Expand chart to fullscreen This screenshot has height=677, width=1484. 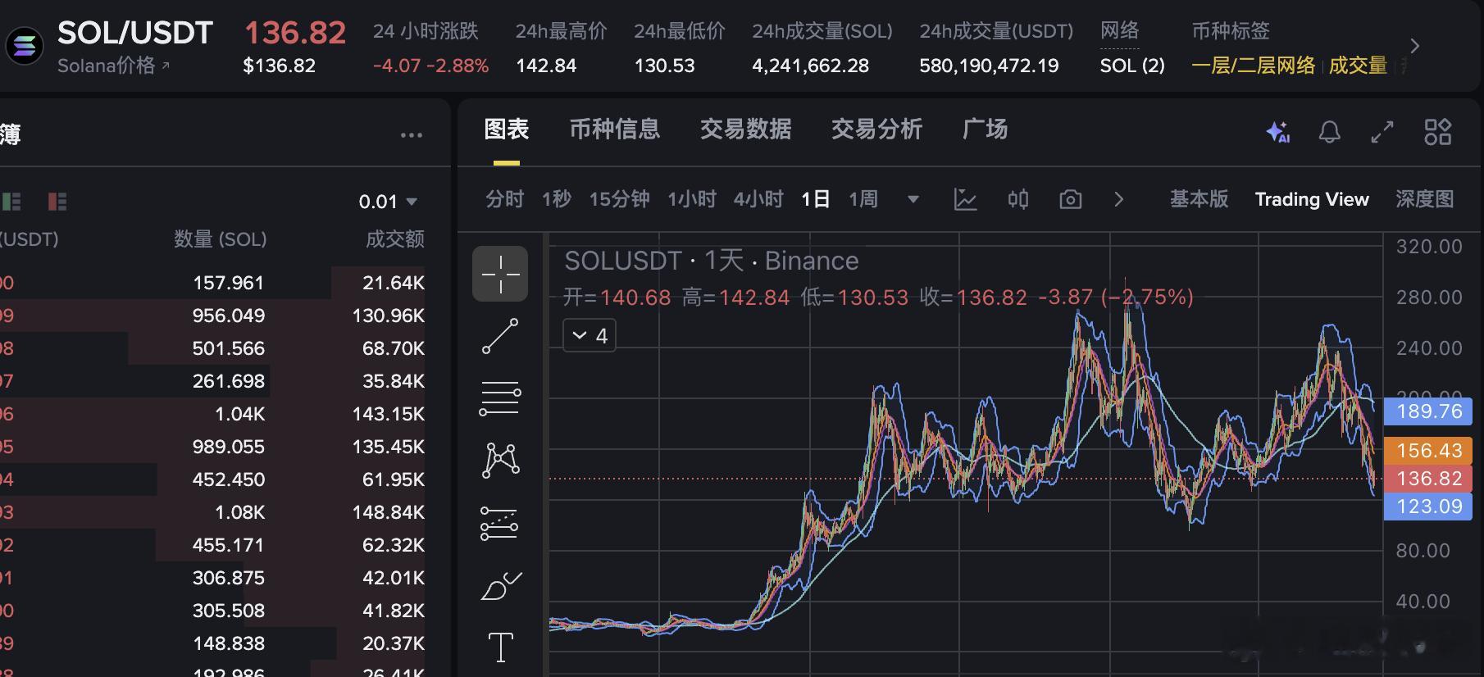coord(1382,132)
